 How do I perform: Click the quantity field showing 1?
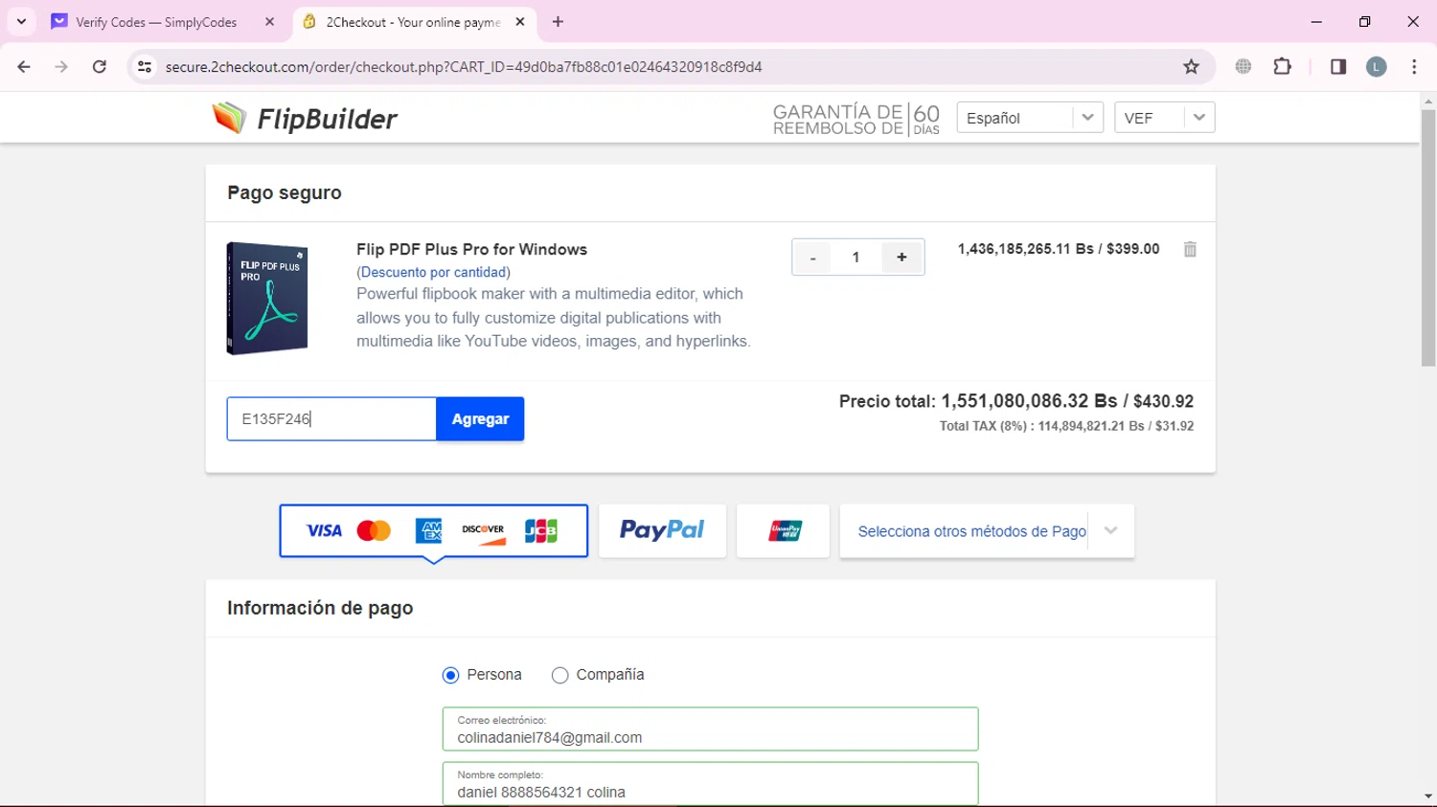856,258
